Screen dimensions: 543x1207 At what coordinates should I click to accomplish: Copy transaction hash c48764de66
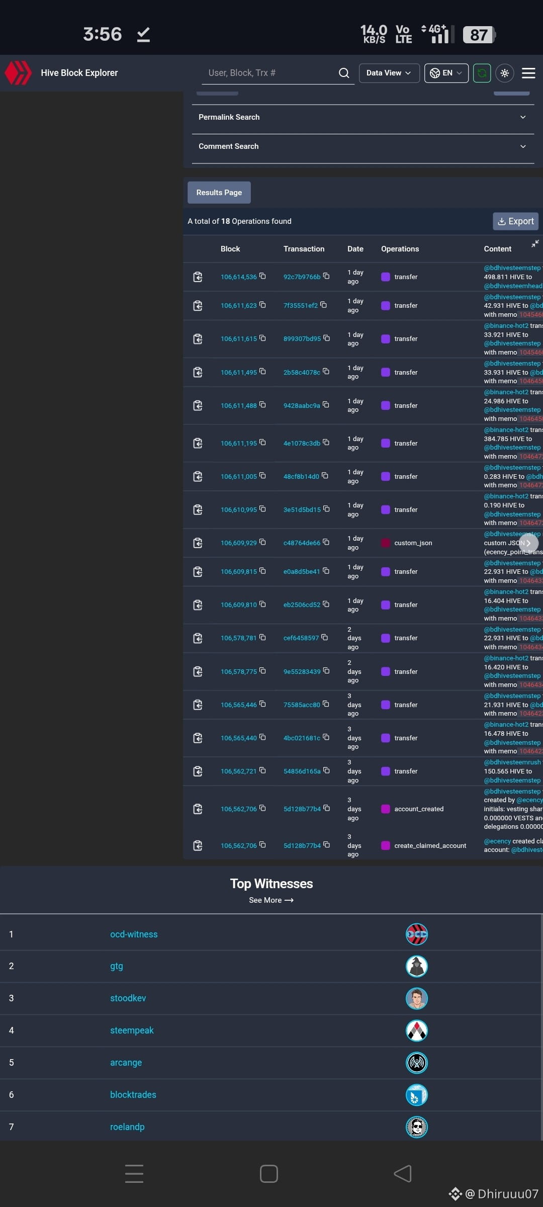coord(326,542)
